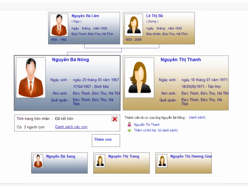
Task: Open mother Lê Thị Bé name link
Action: point(155,16)
